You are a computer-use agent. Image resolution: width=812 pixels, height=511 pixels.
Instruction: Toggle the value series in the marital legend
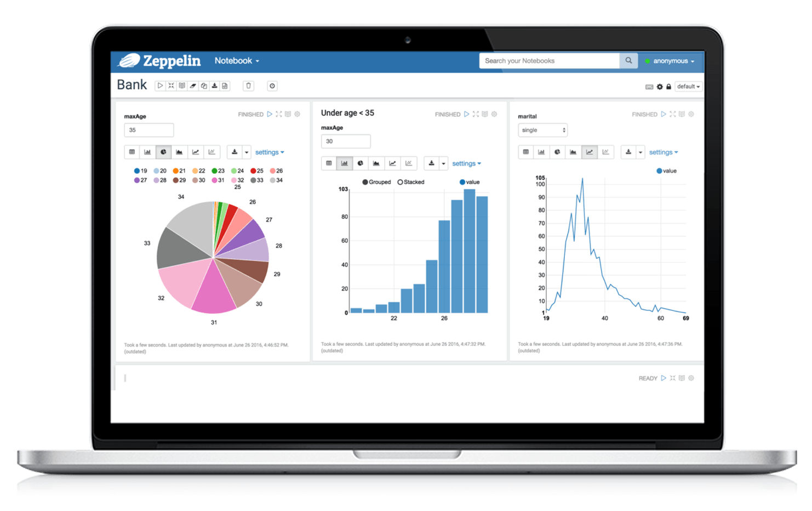[666, 171]
